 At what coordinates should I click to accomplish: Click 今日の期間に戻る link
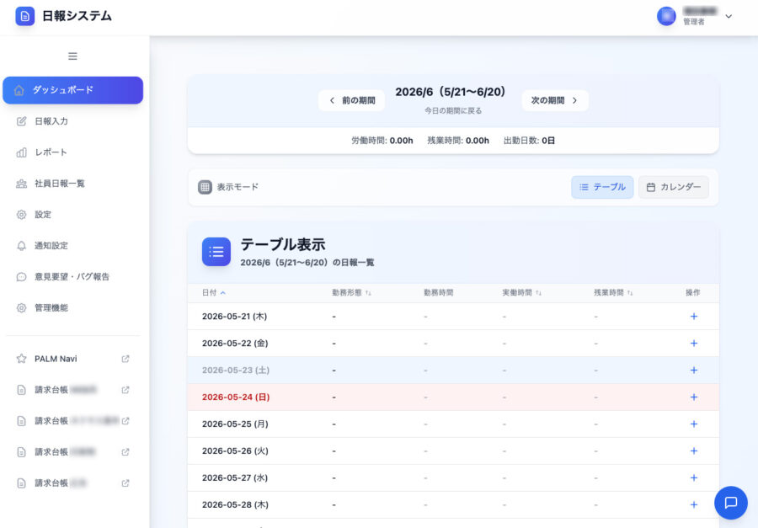[453, 111]
